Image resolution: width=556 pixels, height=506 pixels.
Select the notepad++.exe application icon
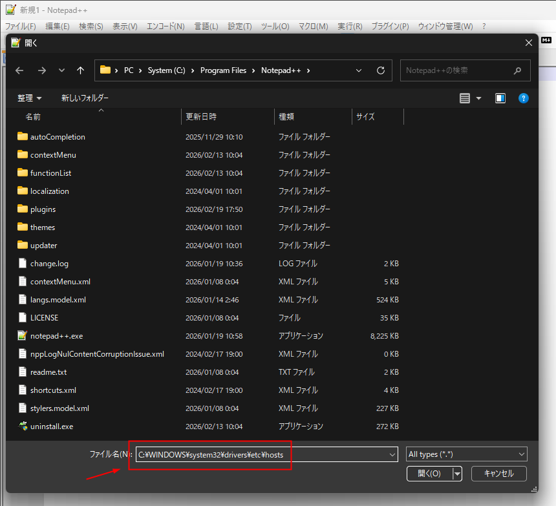[x=23, y=335]
